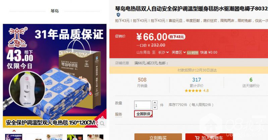Screen dimensions: 268x140
Task: Click the magnifier zoom icon on product image
Action: pos(102,124)
